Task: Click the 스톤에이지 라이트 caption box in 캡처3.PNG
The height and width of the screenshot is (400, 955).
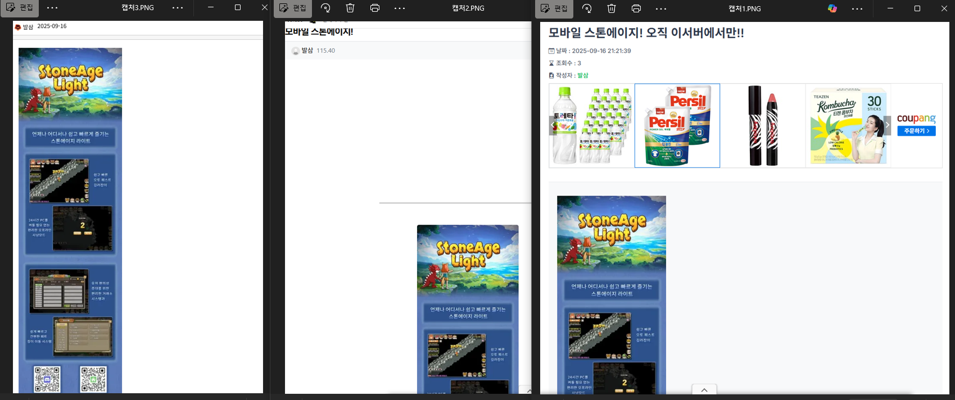Action: pyautogui.click(x=70, y=137)
